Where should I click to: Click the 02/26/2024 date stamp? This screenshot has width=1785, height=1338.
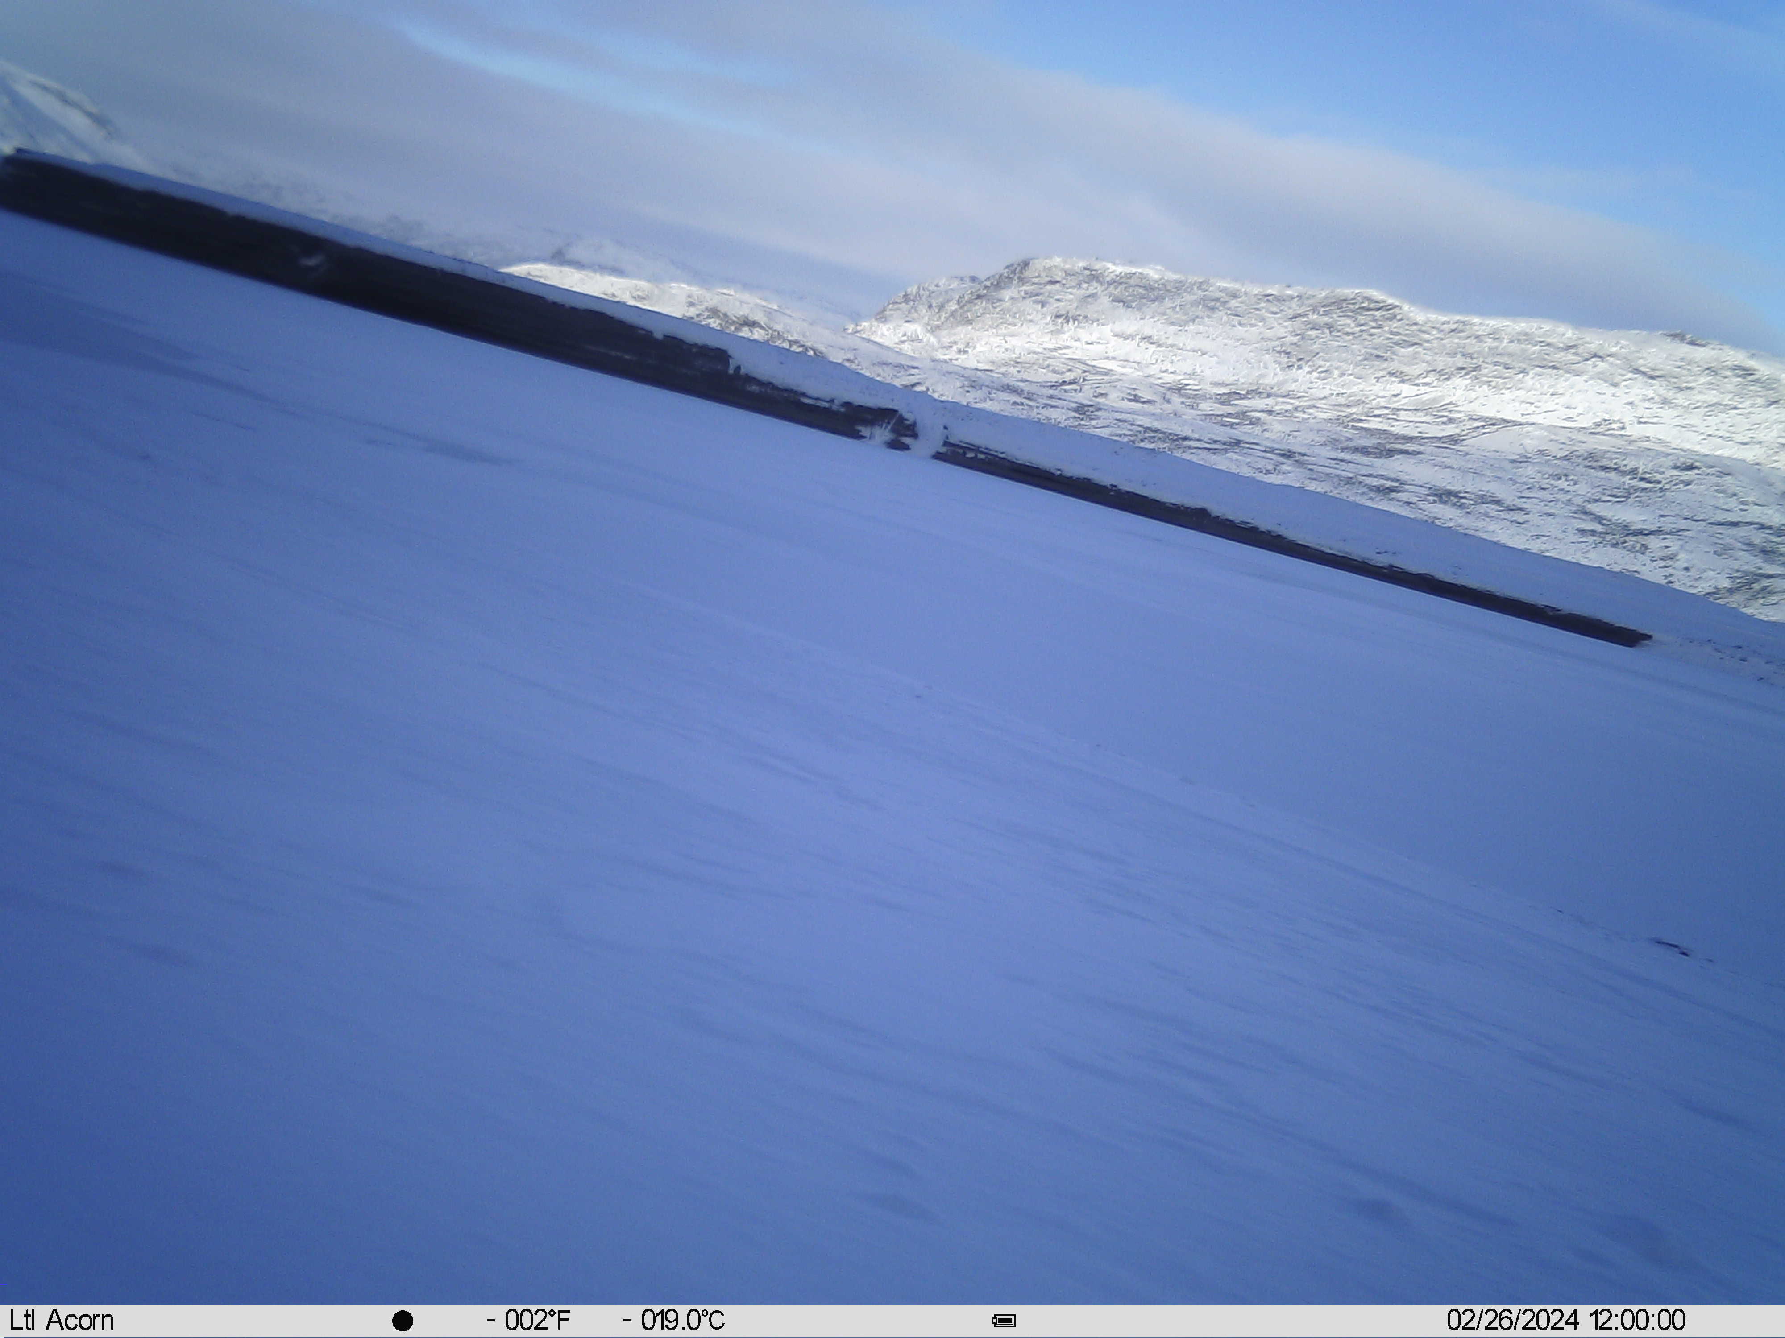tap(1512, 1320)
